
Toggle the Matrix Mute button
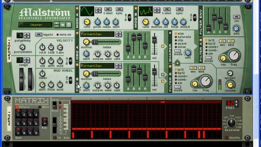(x=40, y=107)
